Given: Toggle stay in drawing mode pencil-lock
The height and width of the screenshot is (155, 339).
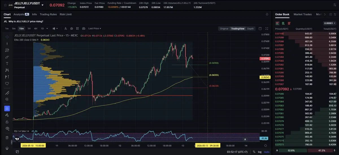Looking at the screenshot, I should pos(7,115).
